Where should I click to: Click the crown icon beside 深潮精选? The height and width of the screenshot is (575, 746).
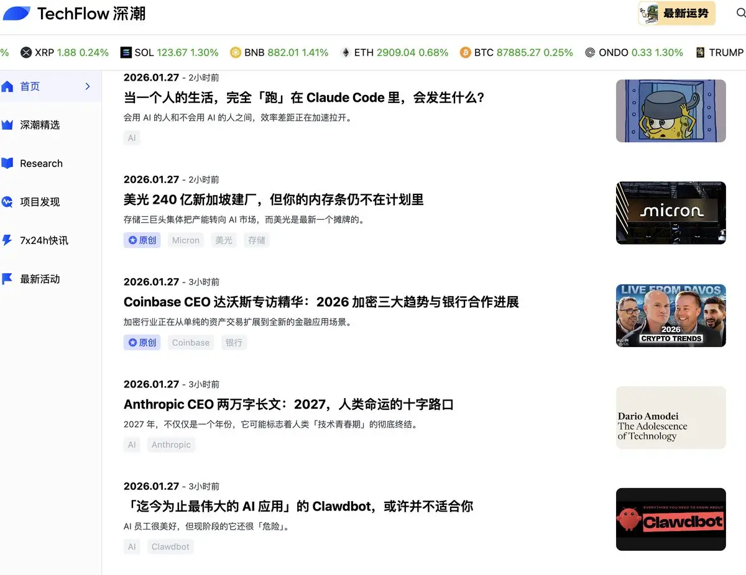[7, 125]
